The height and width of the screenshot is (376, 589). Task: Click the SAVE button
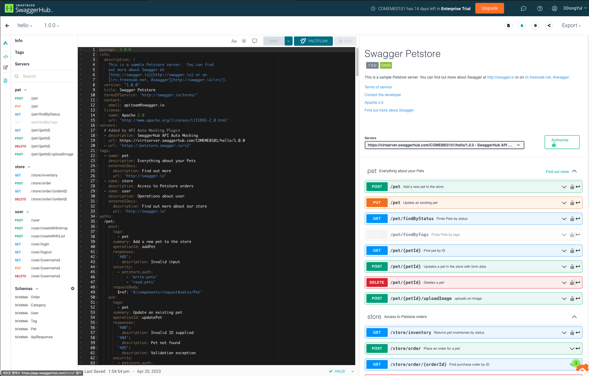tap(274, 41)
